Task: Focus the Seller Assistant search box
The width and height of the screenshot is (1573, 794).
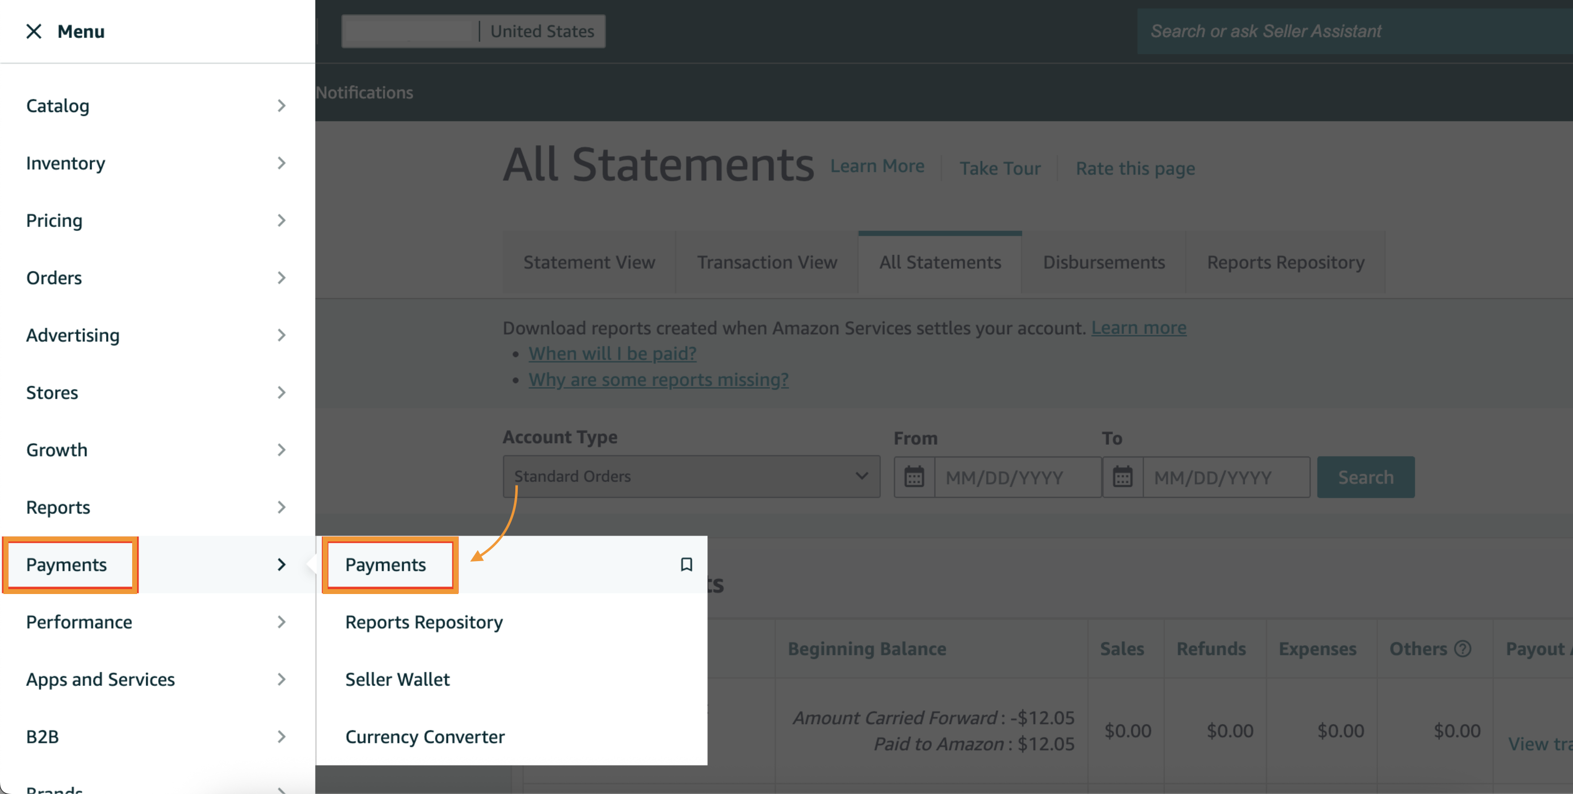Action: [x=1344, y=31]
